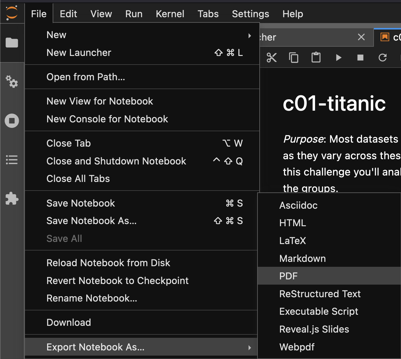401x359 pixels.
Task: Copy selected cells toolbar icon
Action: (294, 57)
